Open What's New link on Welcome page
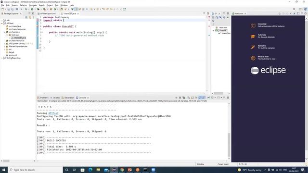Image resolution: width=308 pixels, height=173 pixels. click(263, 57)
